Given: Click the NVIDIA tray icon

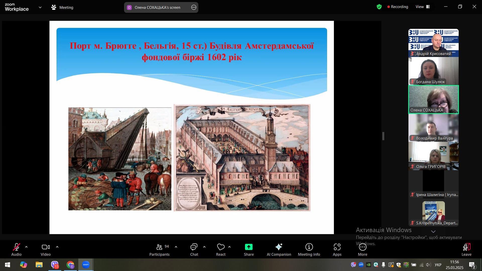Looking at the screenshot, I should 369,264.
